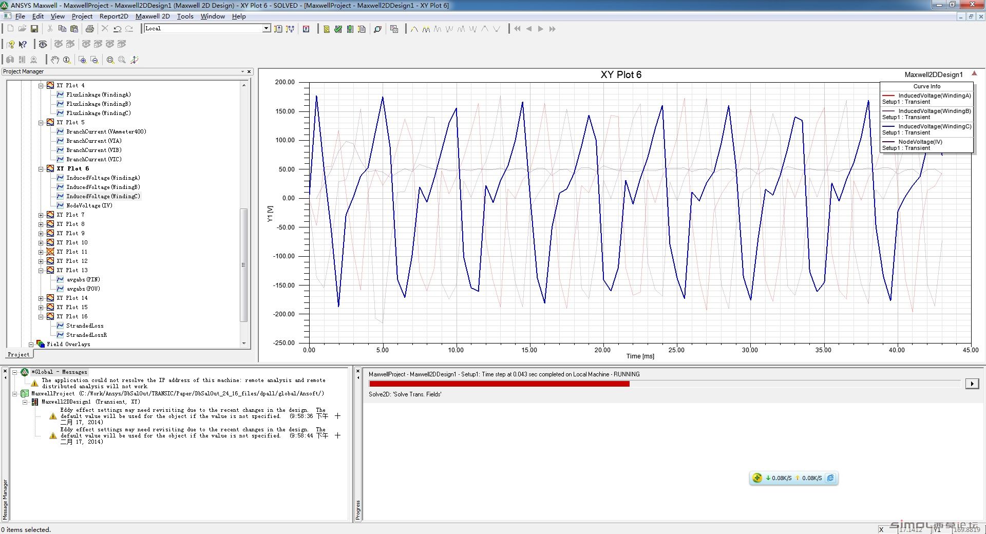Open the Edit menu

[38, 16]
